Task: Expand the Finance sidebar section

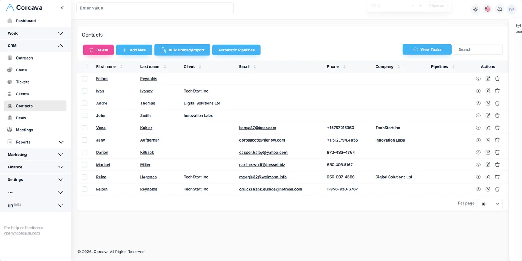Action: [x=35, y=167]
